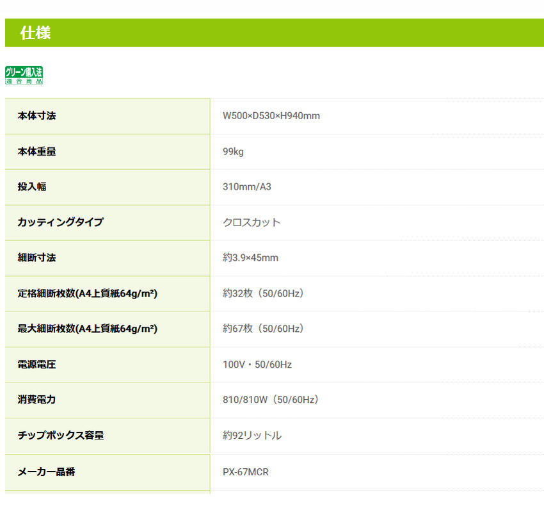Select the 投入幅 label cell
The image size is (544, 508).
pos(108,187)
